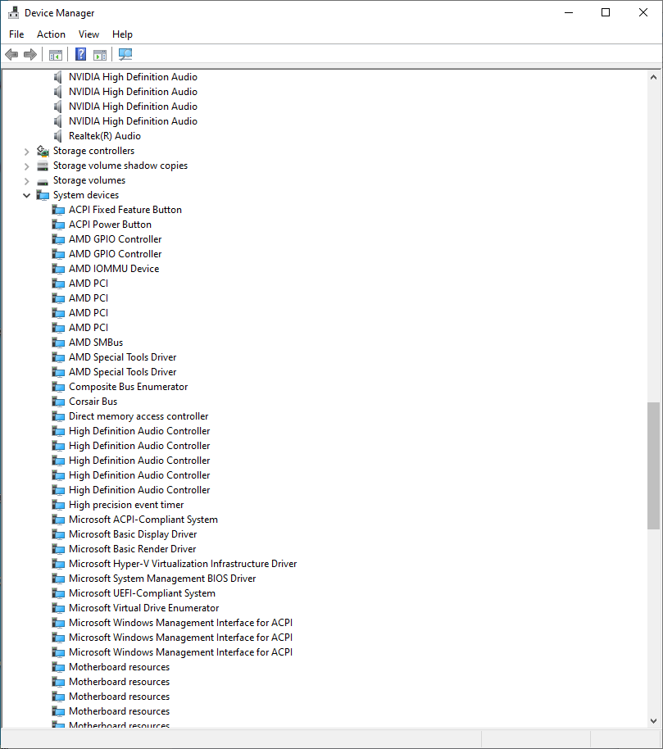Select Storage volume shadow copies label
The width and height of the screenshot is (663, 749).
pos(120,166)
